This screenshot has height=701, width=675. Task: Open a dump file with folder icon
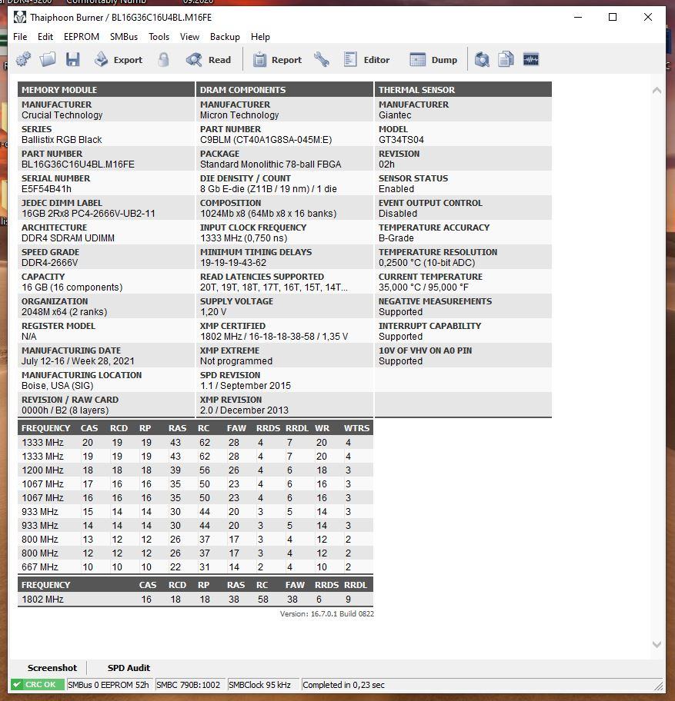(48, 59)
